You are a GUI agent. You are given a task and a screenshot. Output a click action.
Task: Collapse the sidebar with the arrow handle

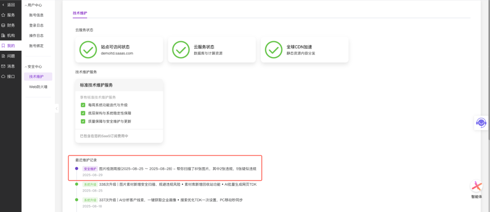(57, 109)
